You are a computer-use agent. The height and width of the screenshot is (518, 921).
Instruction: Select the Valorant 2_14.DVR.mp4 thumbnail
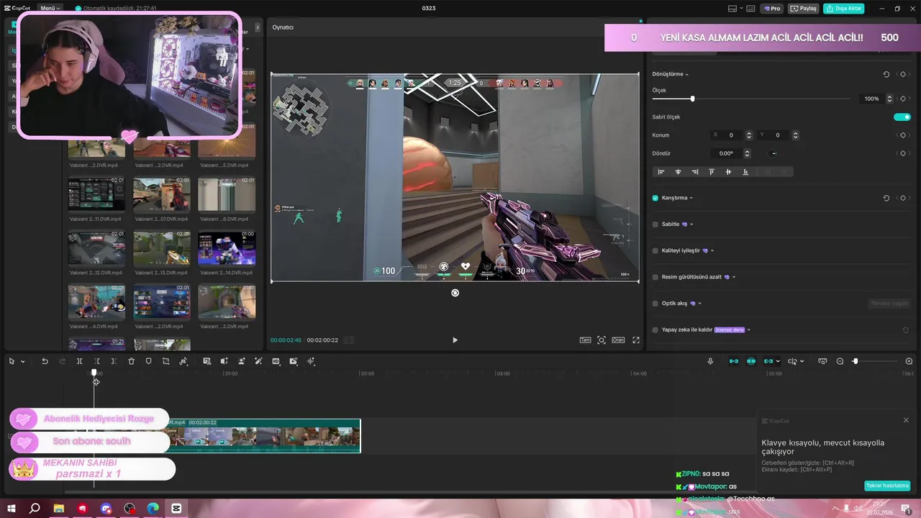(x=227, y=248)
